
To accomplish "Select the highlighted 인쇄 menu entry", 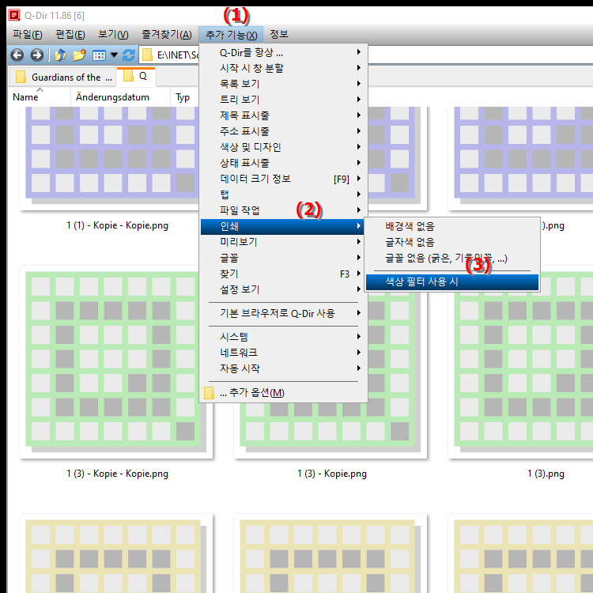I will [x=283, y=227].
